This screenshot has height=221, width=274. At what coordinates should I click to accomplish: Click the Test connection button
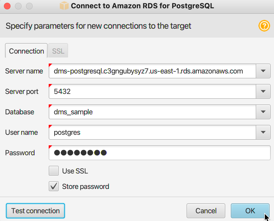pos(35,211)
